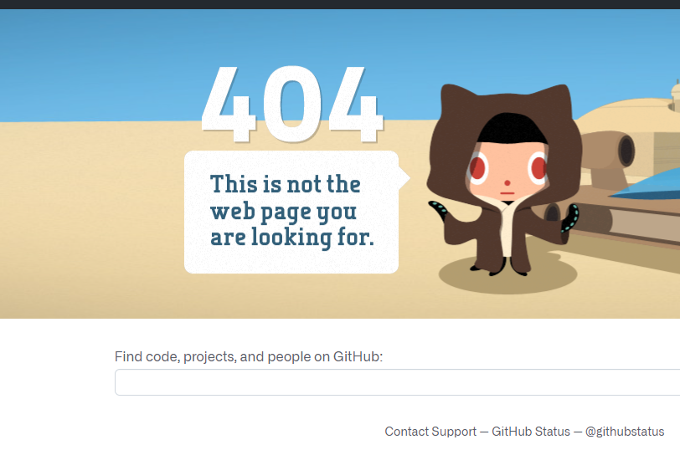The width and height of the screenshot is (680, 450).
Task: Open the Contact Support link
Action: (430, 432)
